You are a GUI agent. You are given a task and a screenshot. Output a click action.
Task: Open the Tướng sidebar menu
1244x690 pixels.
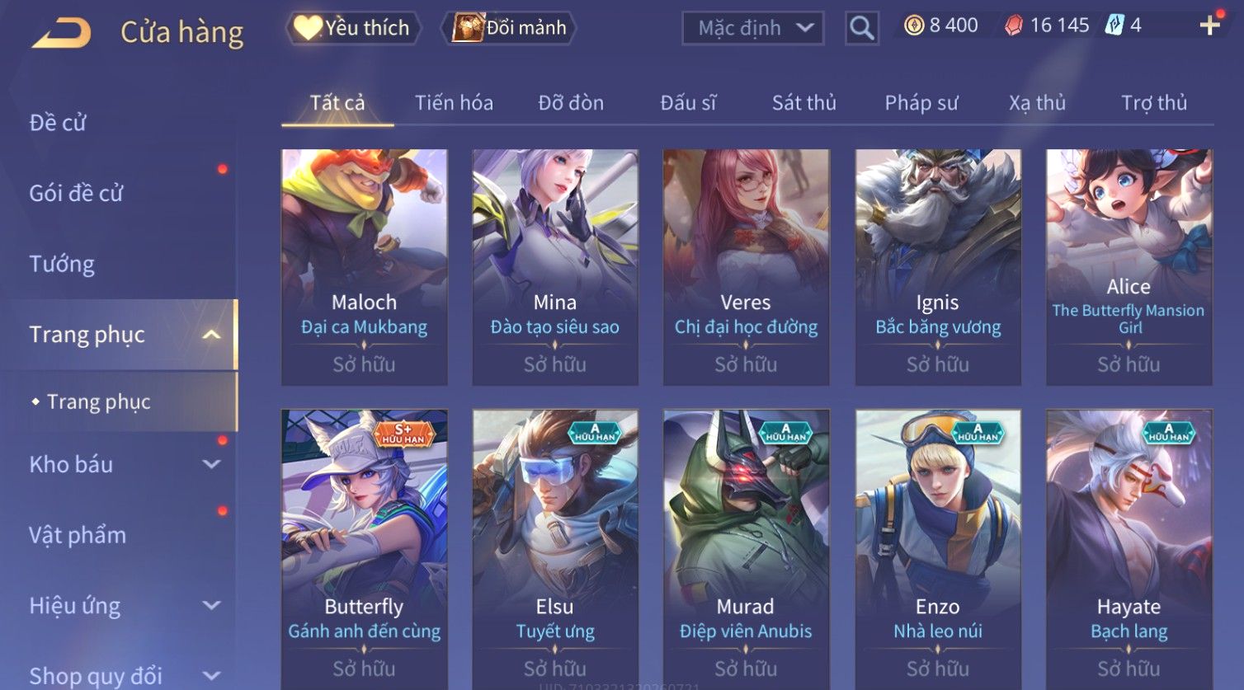point(62,264)
